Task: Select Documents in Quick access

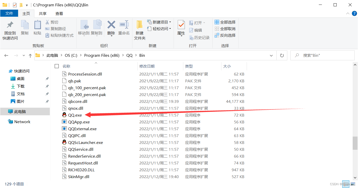Action: click(21, 94)
